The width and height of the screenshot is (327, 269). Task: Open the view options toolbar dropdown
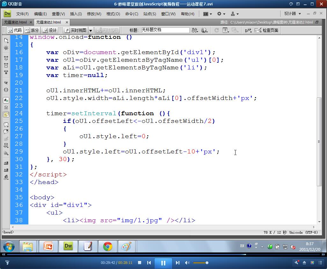coord(226,31)
